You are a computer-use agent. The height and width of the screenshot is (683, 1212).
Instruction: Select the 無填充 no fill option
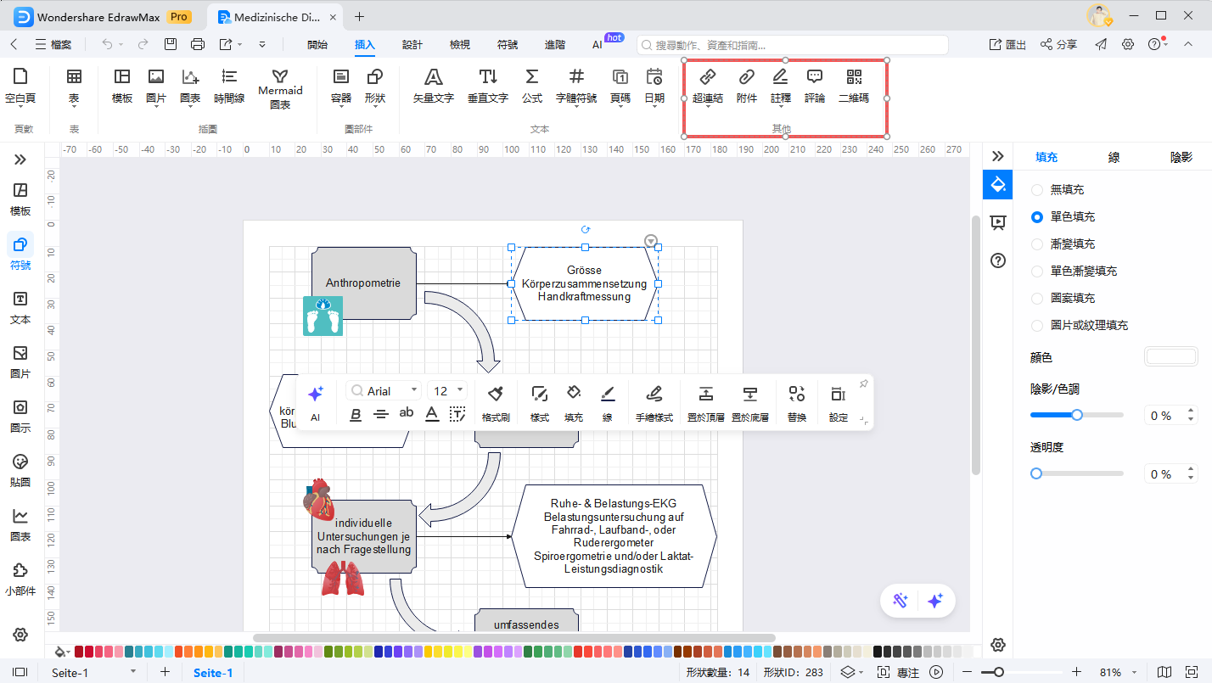pos(1037,190)
